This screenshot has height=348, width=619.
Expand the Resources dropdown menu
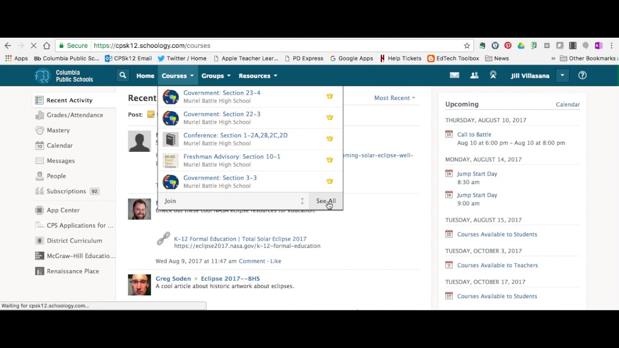258,76
